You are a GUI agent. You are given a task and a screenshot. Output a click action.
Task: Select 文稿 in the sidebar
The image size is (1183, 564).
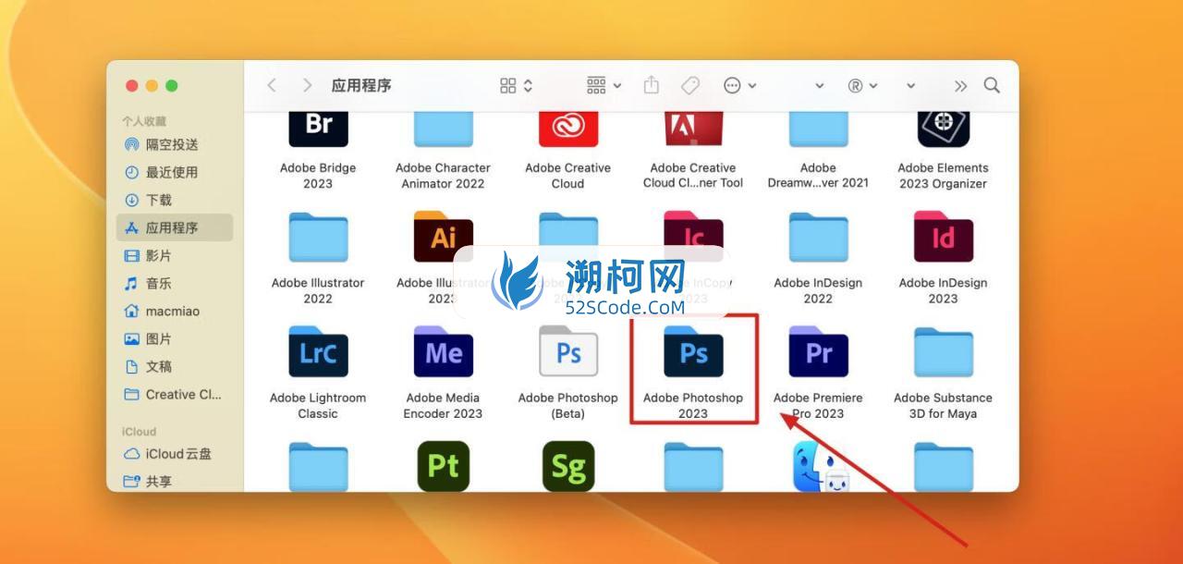coord(175,366)
